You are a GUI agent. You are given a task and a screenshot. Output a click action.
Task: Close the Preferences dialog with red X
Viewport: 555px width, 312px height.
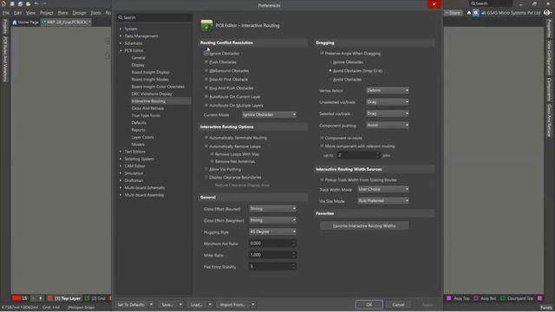pyautogui.click(x=434, y=4)
